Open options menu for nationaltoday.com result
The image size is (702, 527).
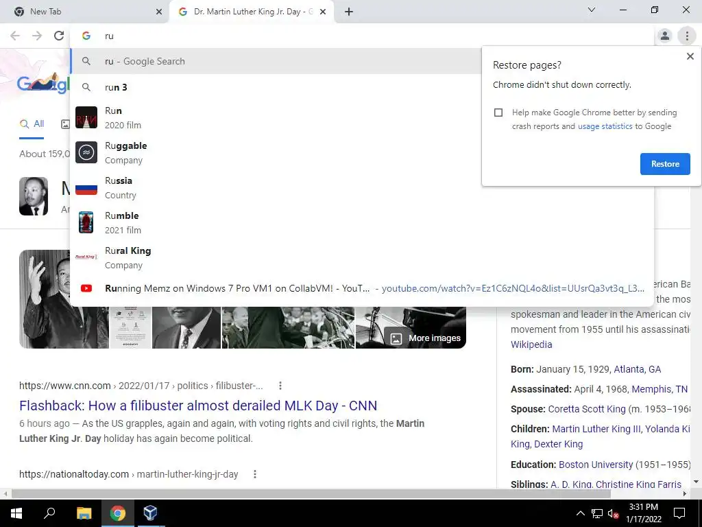pos(255,474)
